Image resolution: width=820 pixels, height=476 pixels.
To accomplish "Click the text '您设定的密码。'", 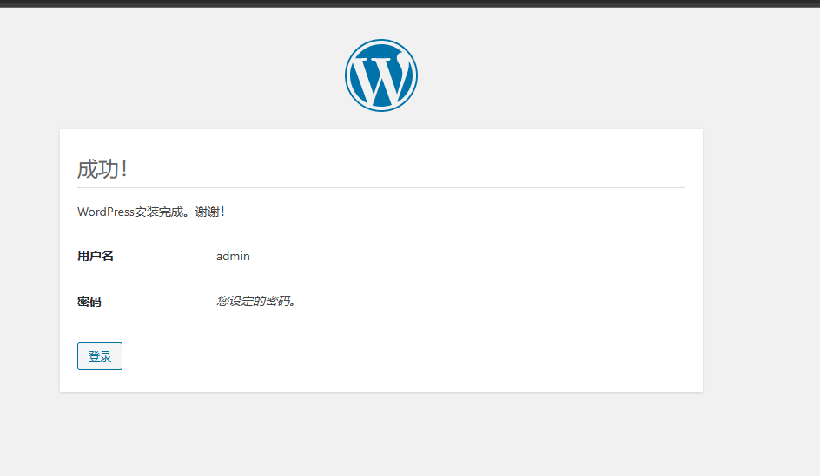I will click(257, 301).
